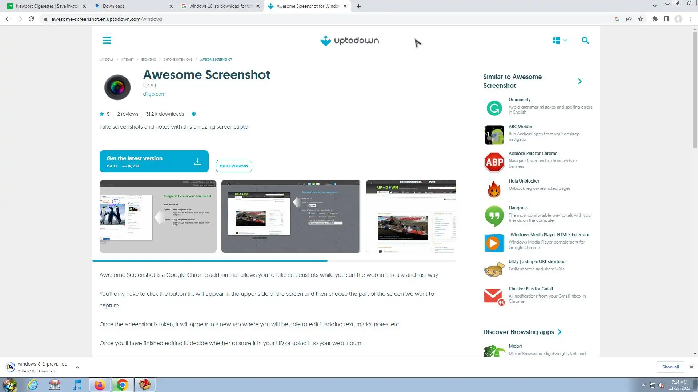Click the Uptodown search magnifier icon

585,40
